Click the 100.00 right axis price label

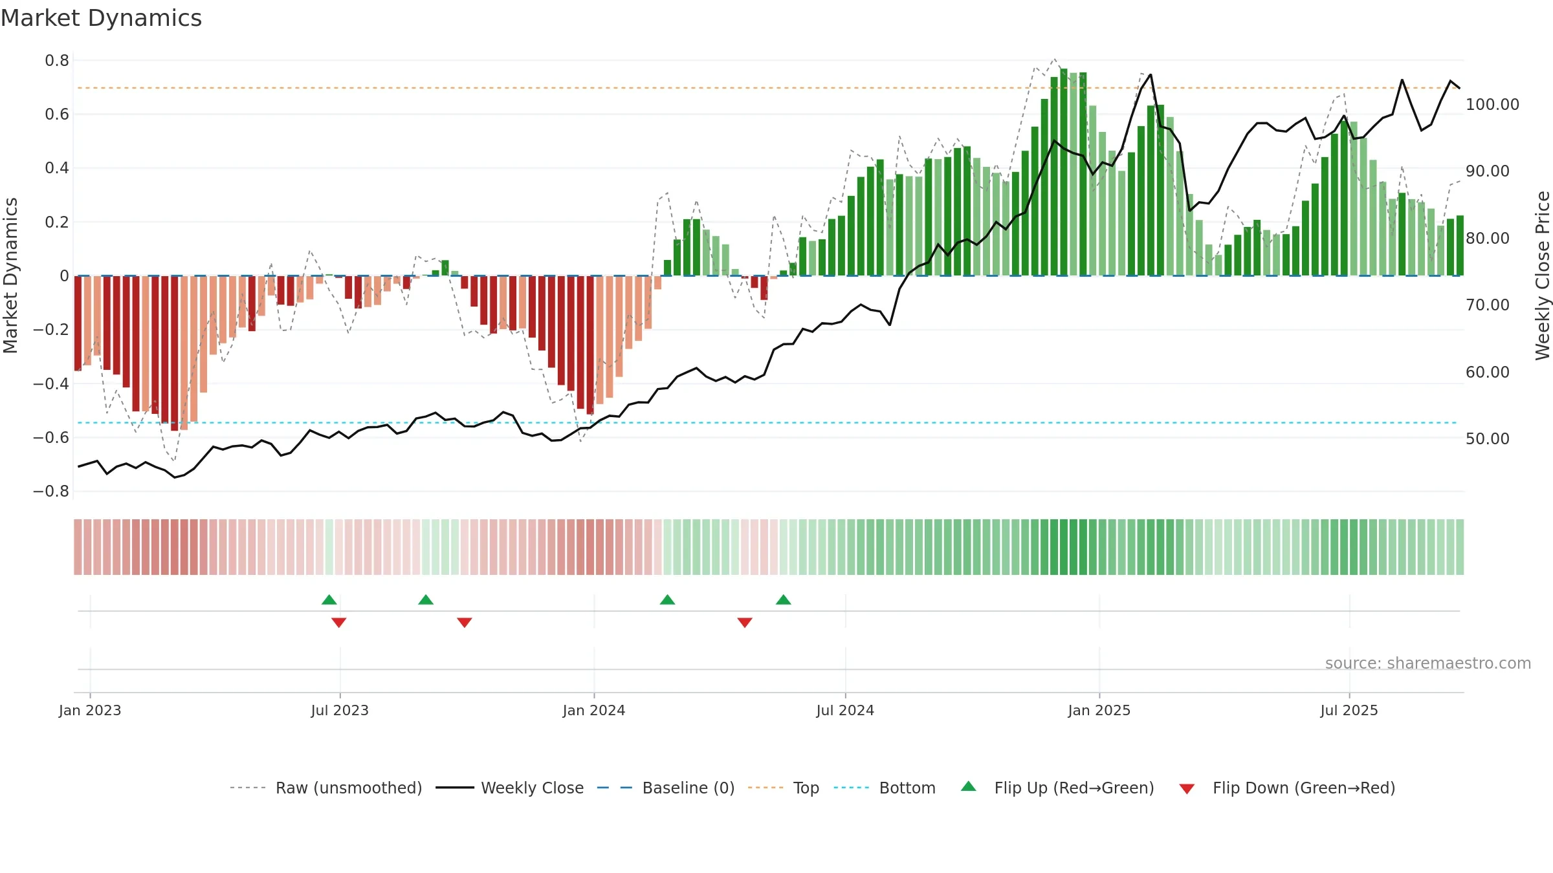point(1492,104)
